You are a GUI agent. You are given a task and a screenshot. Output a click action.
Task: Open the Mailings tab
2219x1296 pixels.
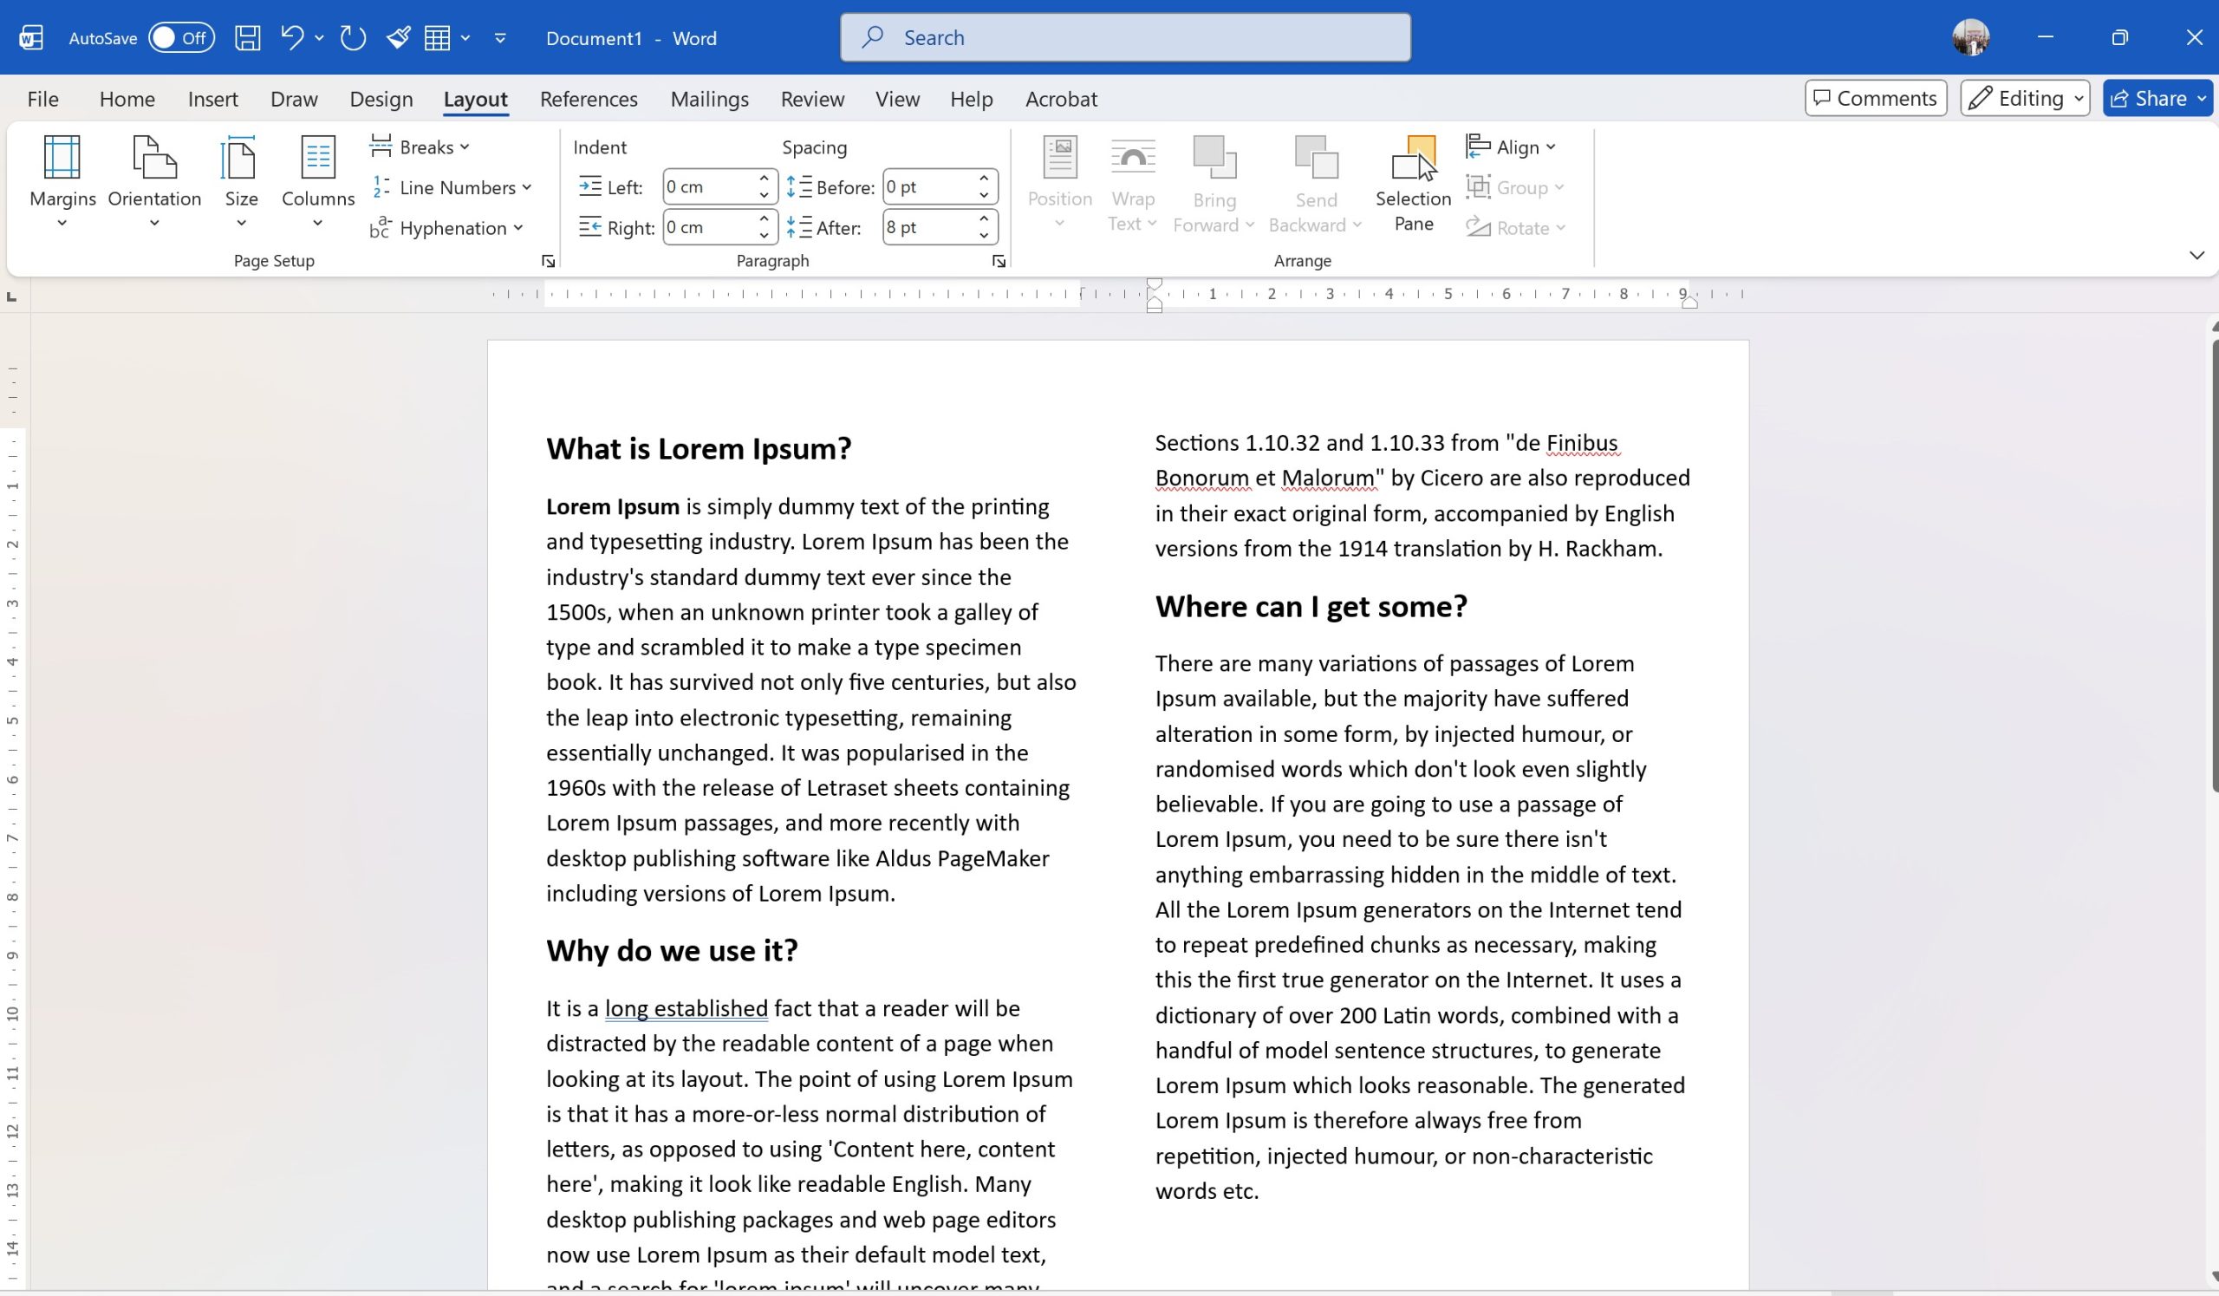(x=709, y=99)
